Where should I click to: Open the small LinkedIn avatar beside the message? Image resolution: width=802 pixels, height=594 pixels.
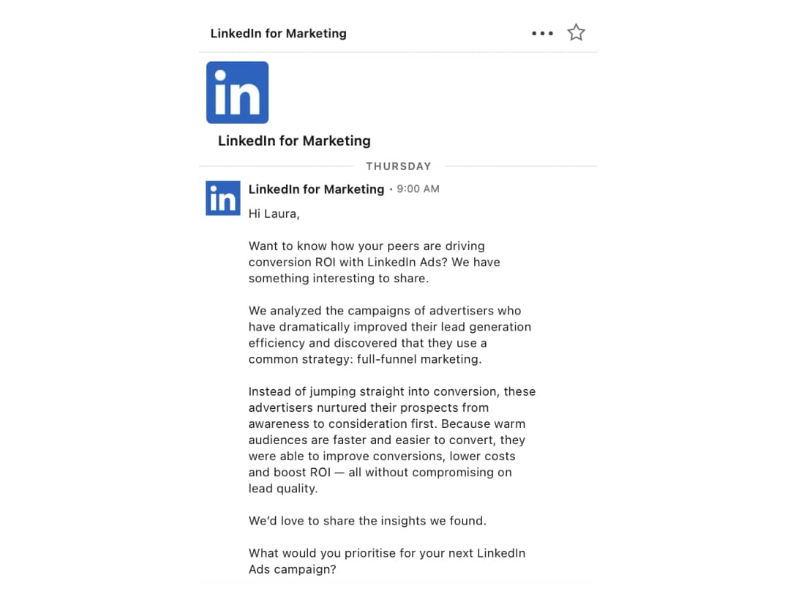click(x=222, y=198)
